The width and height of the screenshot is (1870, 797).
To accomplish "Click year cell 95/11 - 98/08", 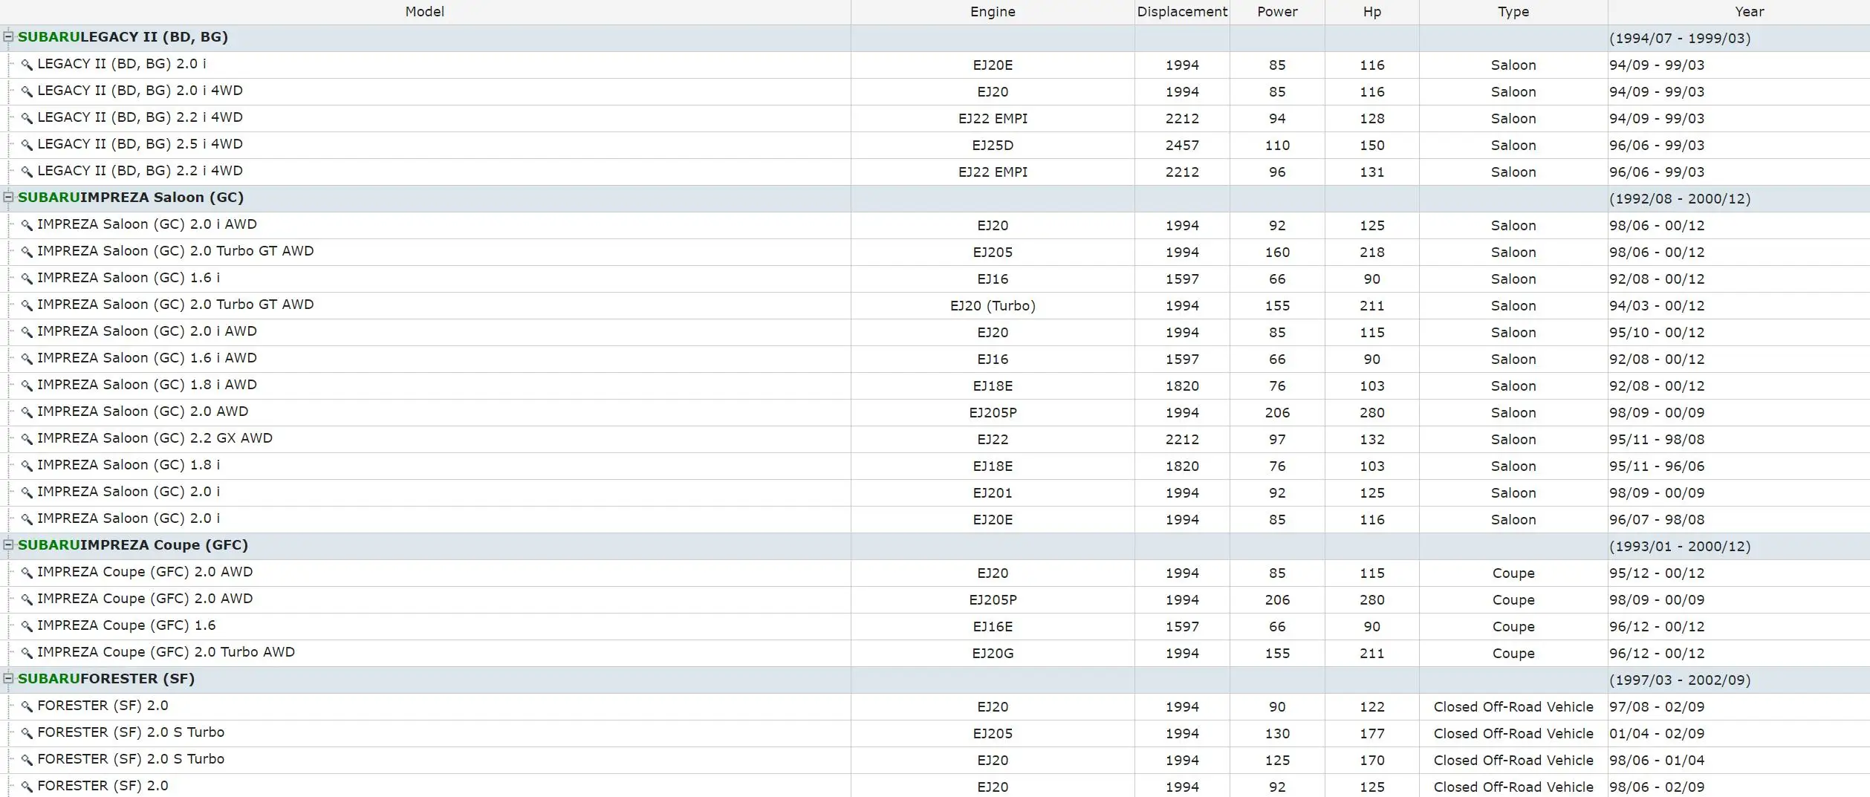I will [x=1657, y=440].
